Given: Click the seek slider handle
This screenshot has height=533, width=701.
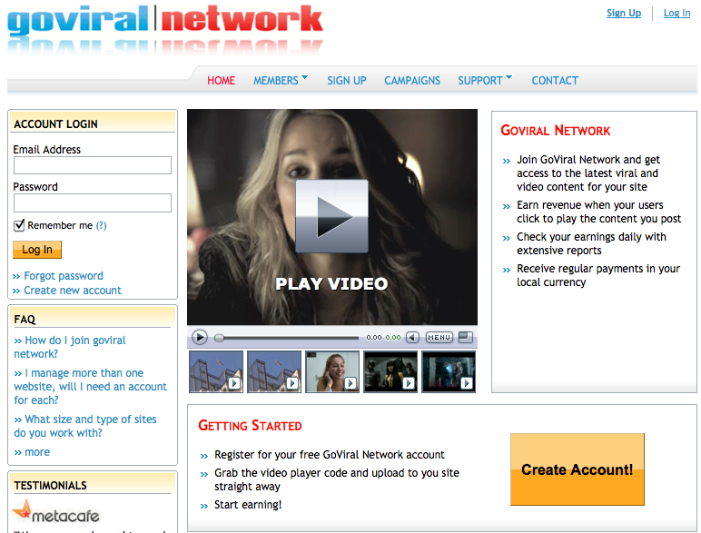Looking at the screenshot, I should point(219,338).
